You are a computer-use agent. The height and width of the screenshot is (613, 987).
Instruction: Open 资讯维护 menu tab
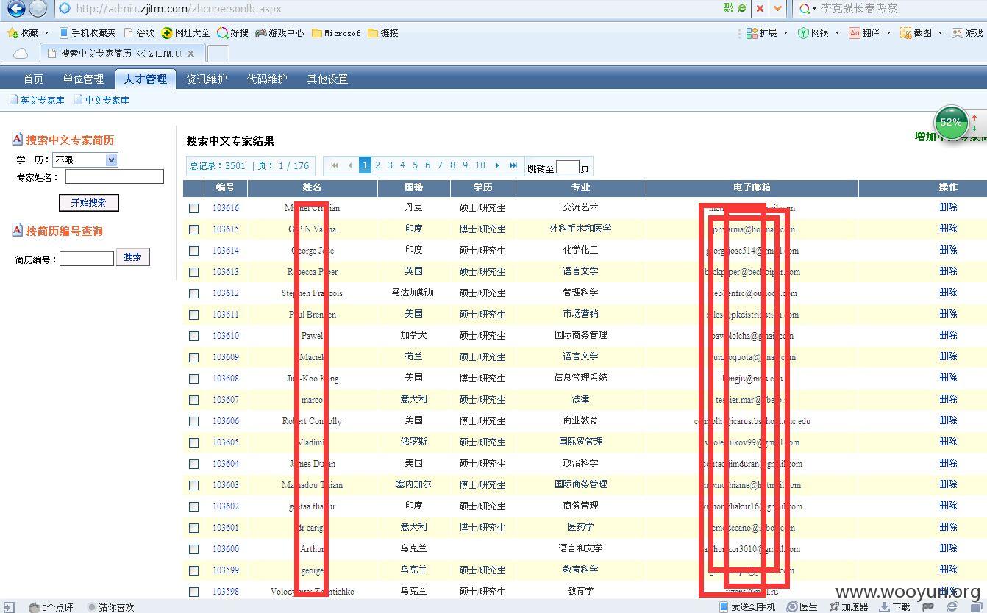(207, 79)
